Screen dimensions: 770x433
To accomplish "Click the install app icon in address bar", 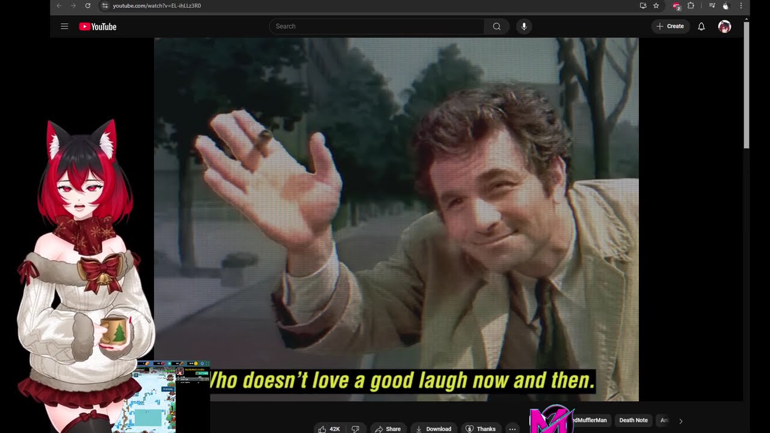I will (643, 5).
